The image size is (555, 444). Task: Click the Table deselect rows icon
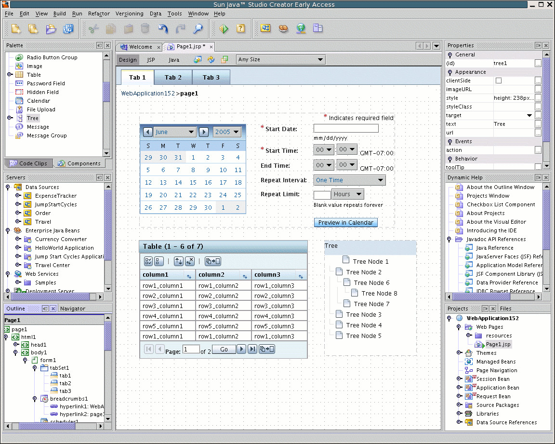coord(159,261)
